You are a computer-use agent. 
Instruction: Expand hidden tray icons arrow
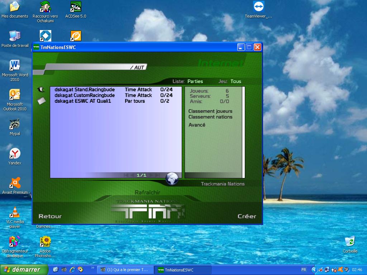pos(314,270)
